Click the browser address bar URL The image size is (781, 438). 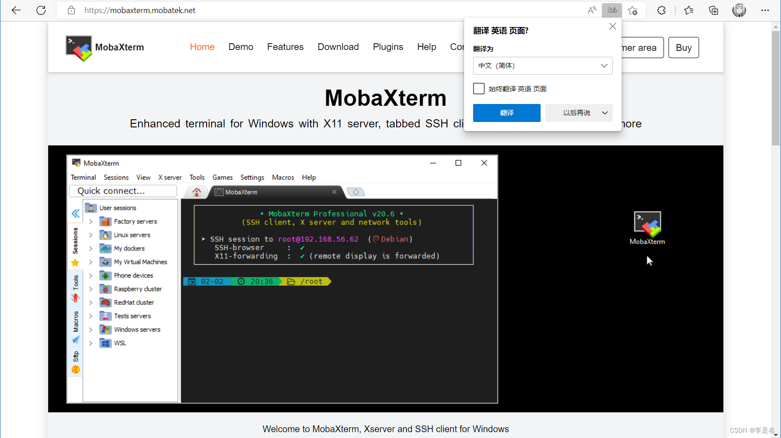click(x=140, y=10)
